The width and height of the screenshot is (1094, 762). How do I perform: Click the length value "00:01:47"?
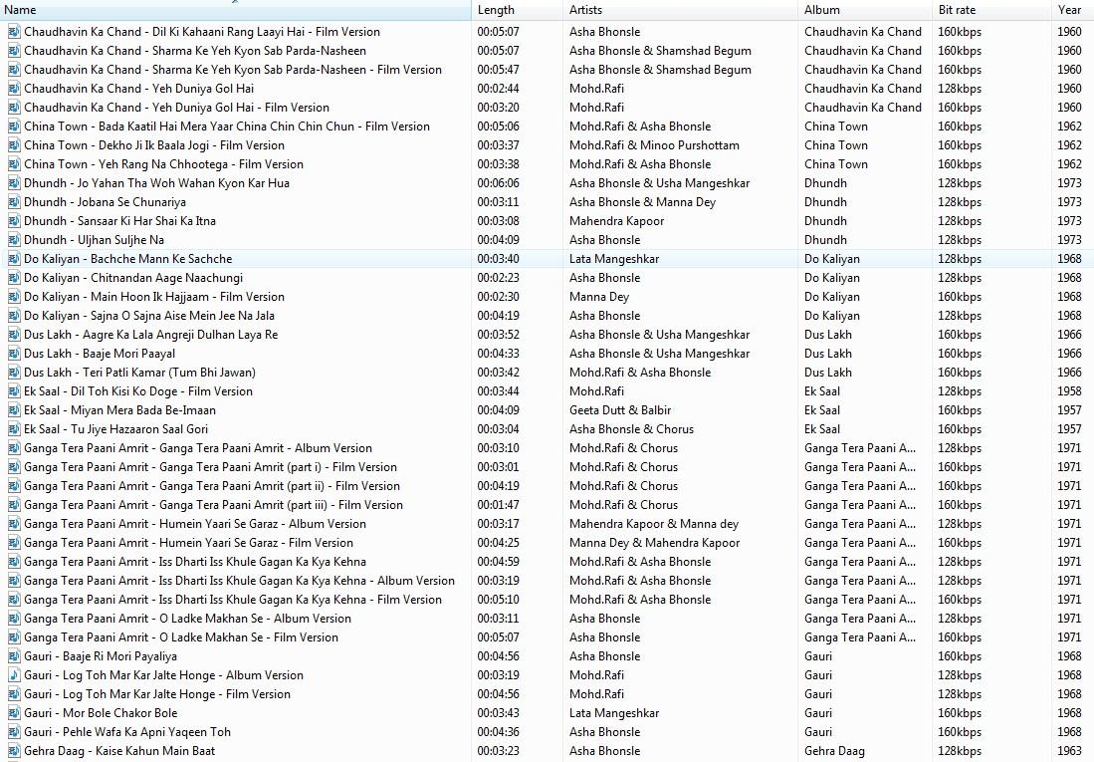(498, 504)
